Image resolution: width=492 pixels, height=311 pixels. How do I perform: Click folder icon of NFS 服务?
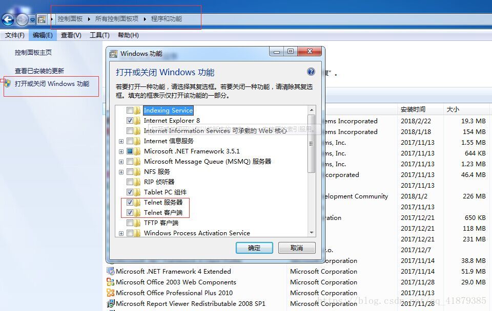pos(137,172)
